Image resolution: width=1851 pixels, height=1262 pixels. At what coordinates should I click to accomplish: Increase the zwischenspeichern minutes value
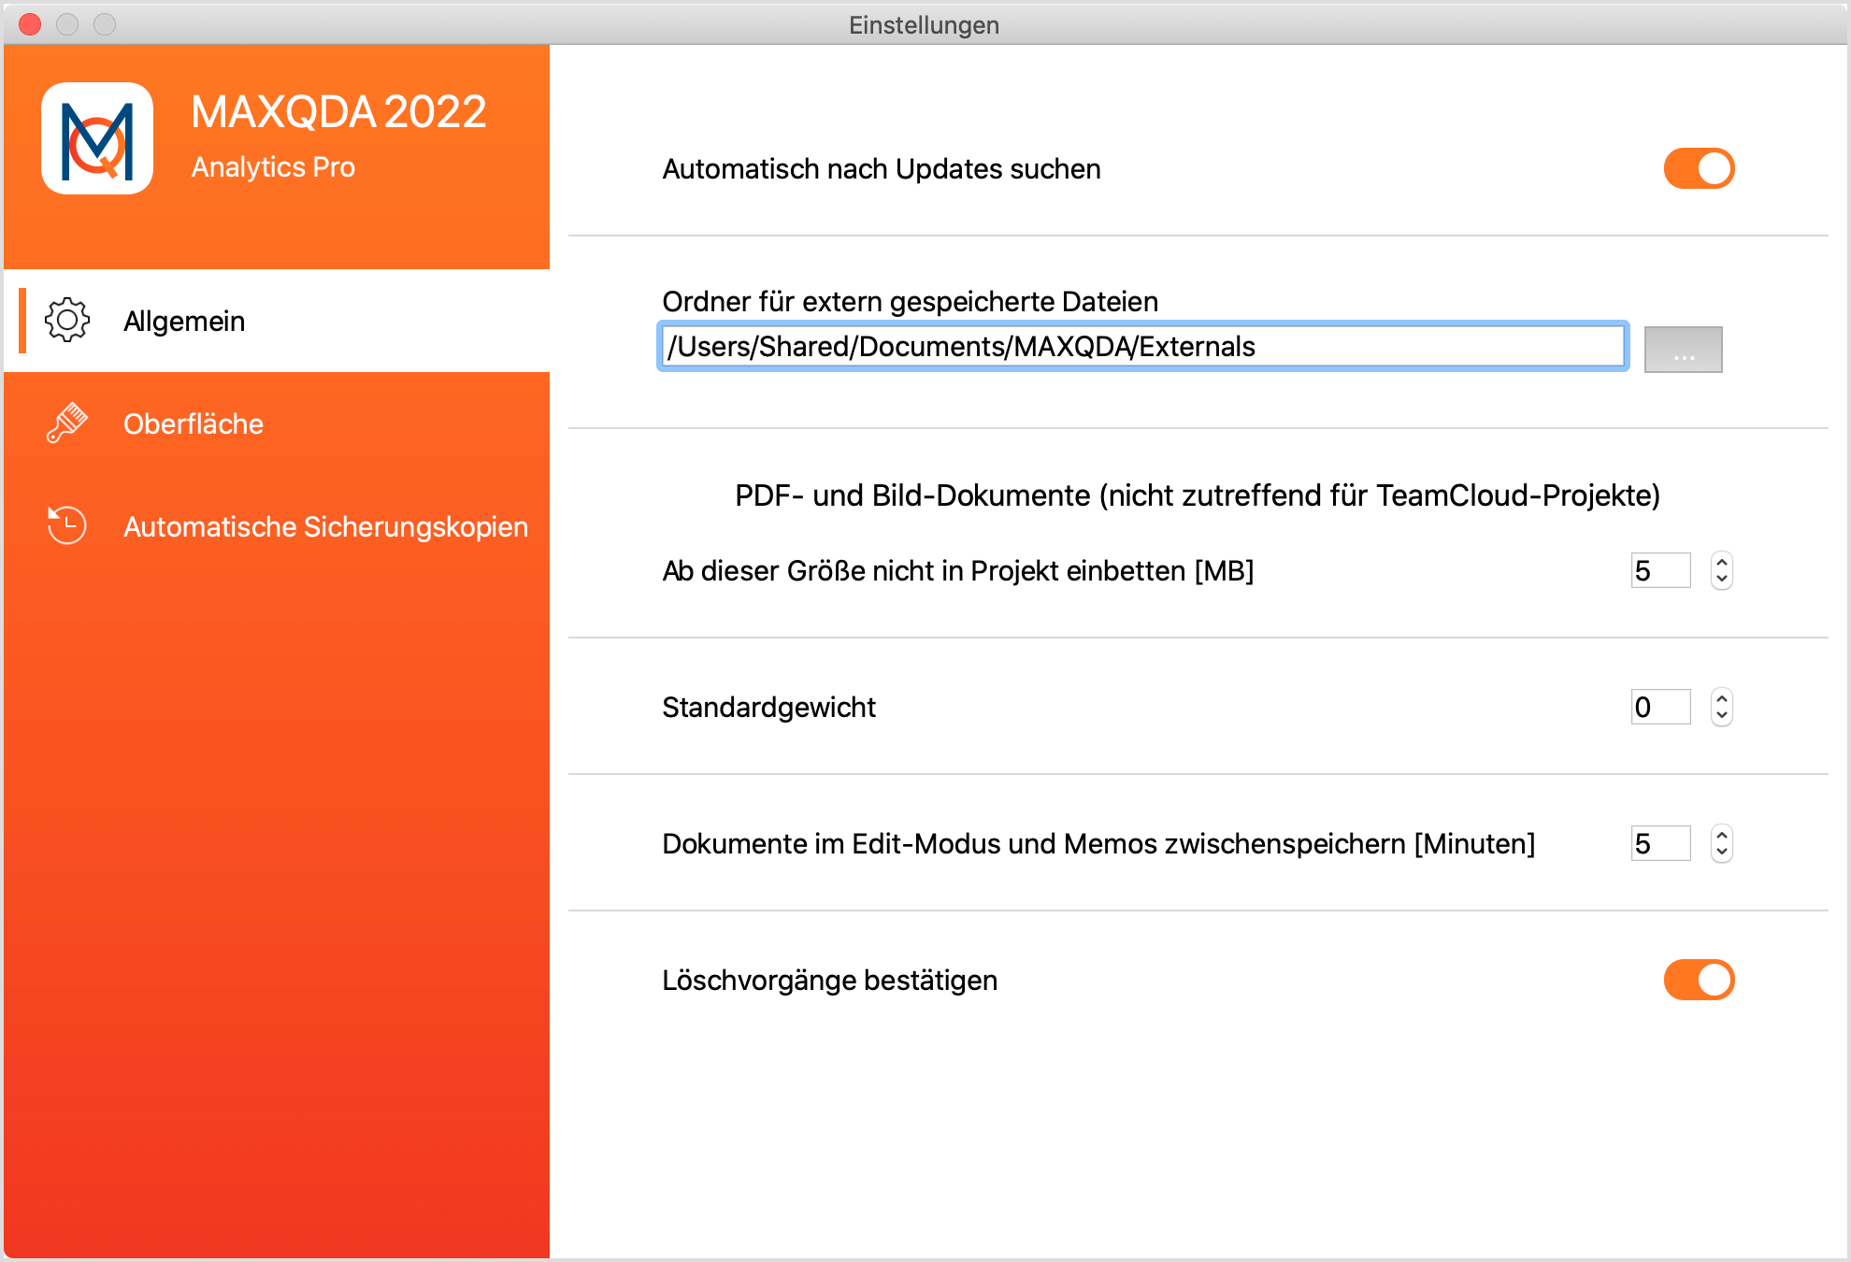[x=1722, y=834]
